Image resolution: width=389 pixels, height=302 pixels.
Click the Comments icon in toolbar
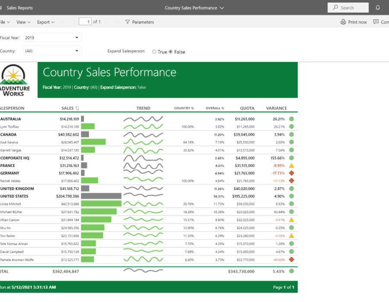376,22
